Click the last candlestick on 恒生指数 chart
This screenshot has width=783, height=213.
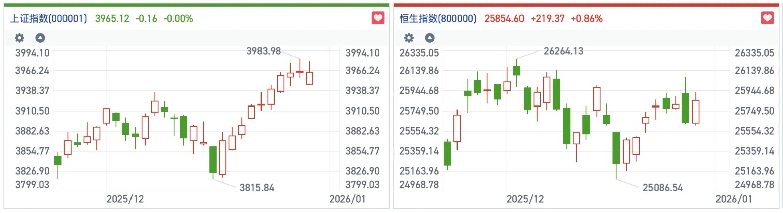[x=696, y=112]
